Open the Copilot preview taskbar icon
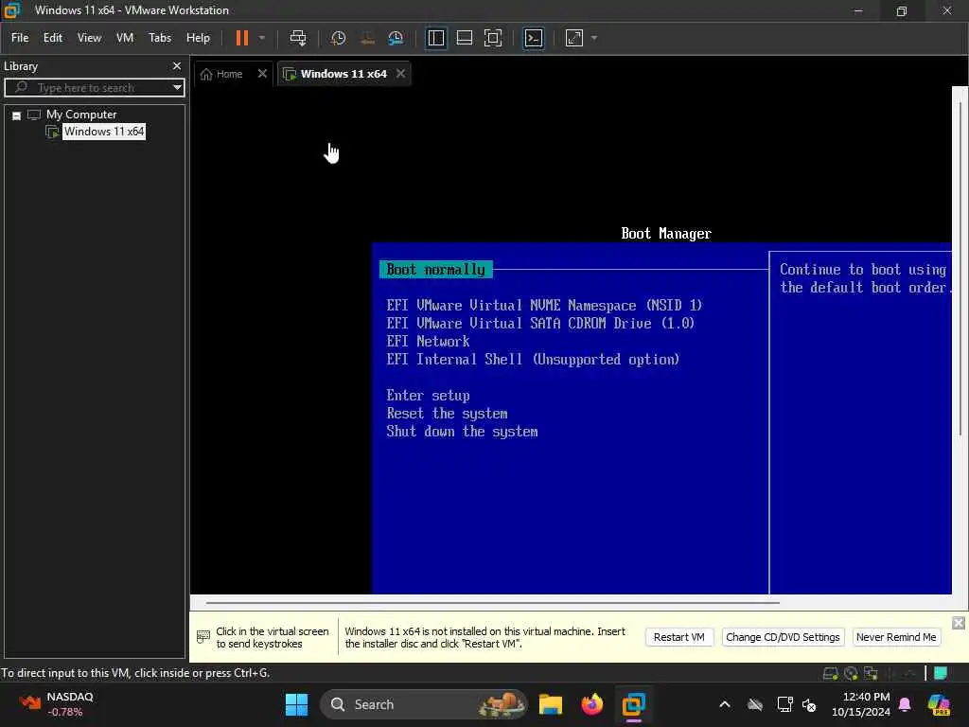The height and width of the screenshot is (727, 969). [940, 704]
